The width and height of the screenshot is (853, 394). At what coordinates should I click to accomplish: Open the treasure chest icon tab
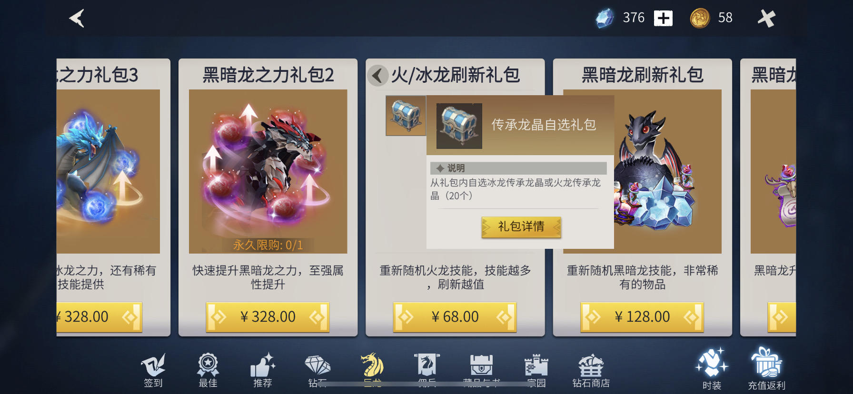click(x=481, y=370)
